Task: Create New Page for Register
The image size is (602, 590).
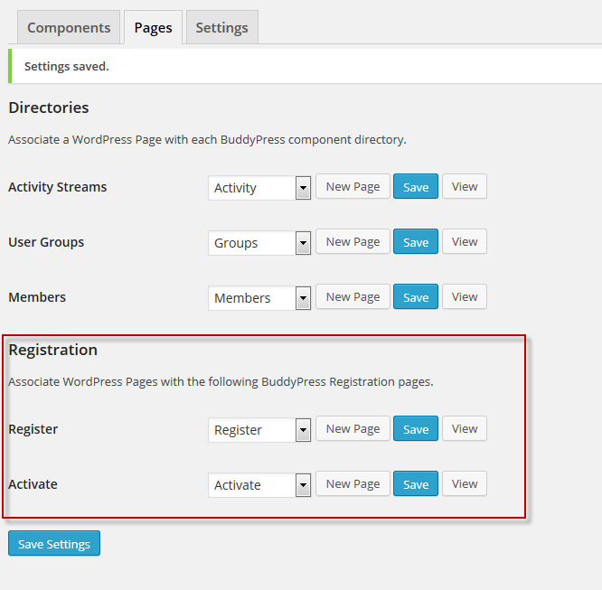Action: click(x=353, y=429)
